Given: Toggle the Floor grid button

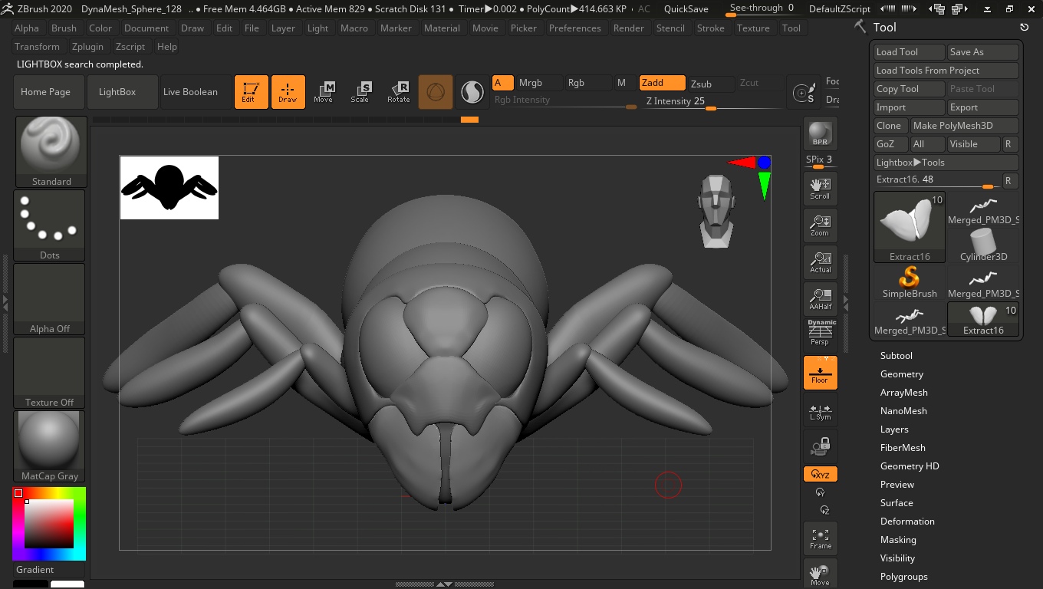Looking at the screenshot, I should 820,373.
